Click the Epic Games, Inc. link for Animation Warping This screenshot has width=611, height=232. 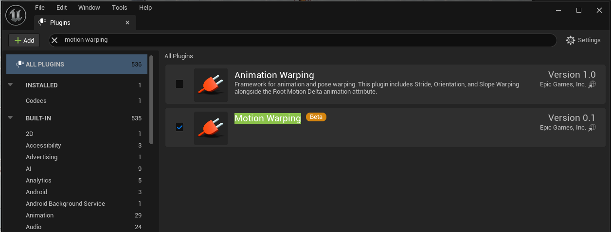coord(563,84)
